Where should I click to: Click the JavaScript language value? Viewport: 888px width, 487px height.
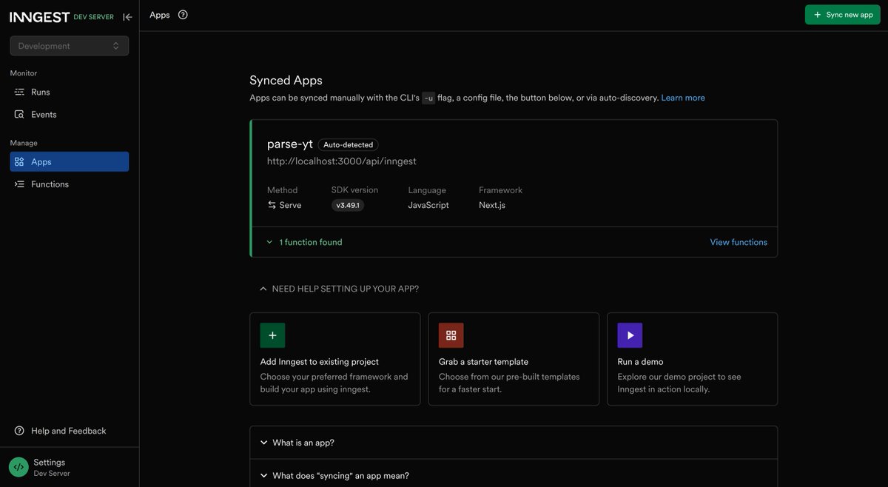pos(428,205)
